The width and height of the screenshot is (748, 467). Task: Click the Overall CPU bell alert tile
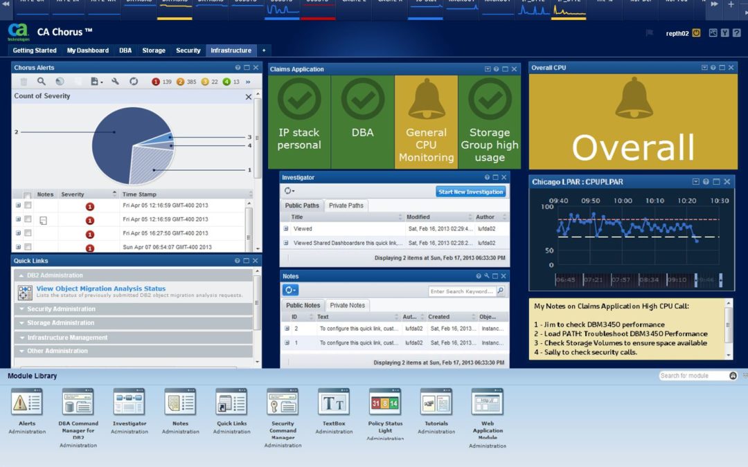coord(633,122)
